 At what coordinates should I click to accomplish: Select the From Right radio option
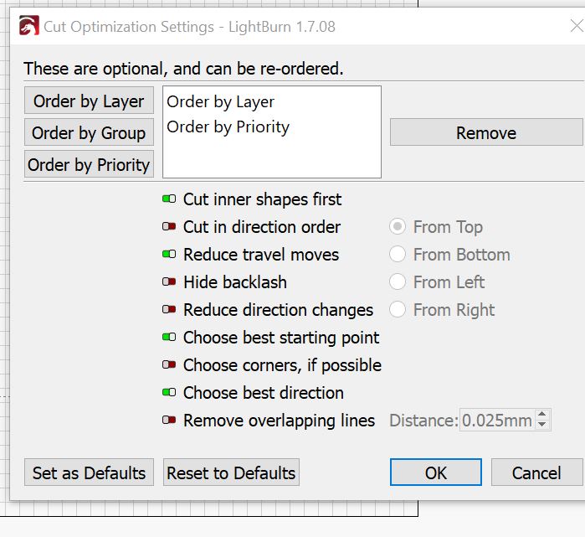(x=398, y=310)
